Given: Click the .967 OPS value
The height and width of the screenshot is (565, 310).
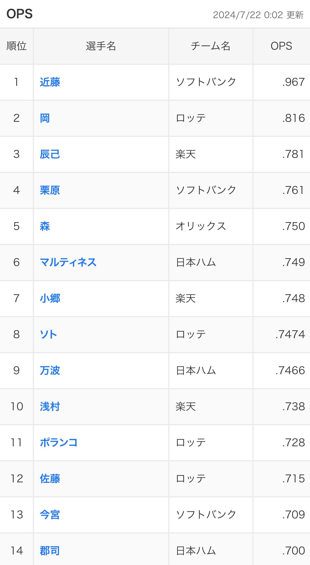Looking at the screenshot, I should point(293,82).
